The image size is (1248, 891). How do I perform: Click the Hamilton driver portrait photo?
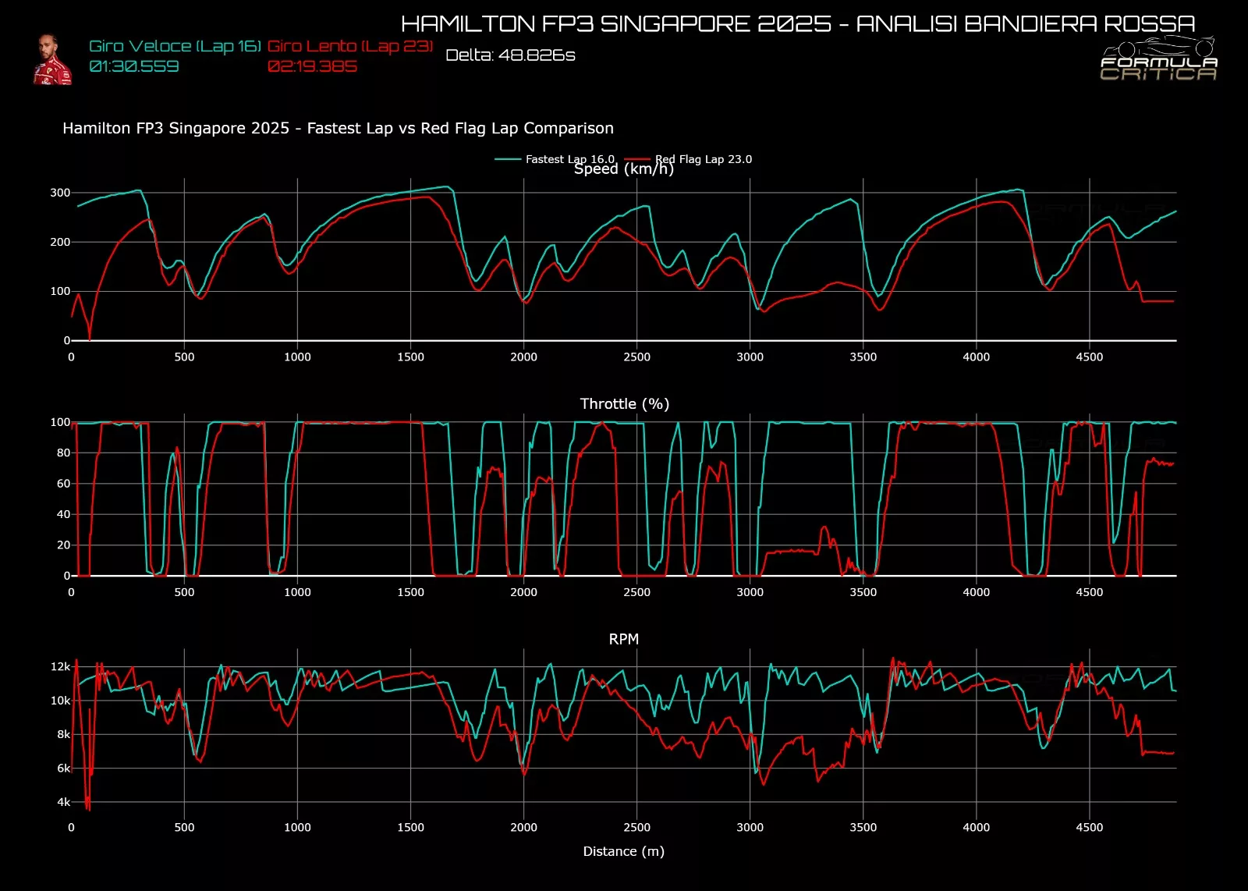[x=52, y=59]
